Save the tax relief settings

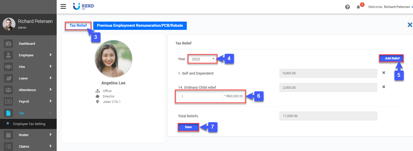188,127
